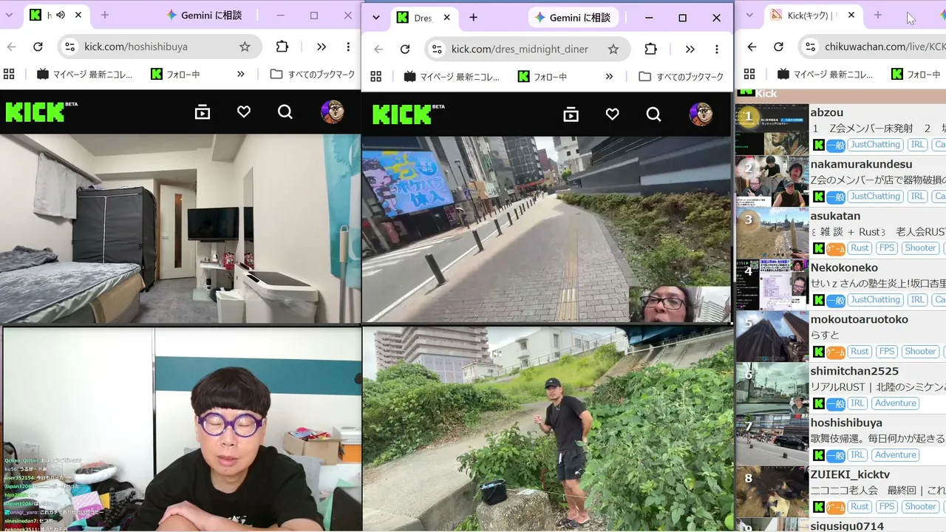Open the profile avatar on hoshishibuya page
This screenshot has height=532, width=946.
click(332, 112)
